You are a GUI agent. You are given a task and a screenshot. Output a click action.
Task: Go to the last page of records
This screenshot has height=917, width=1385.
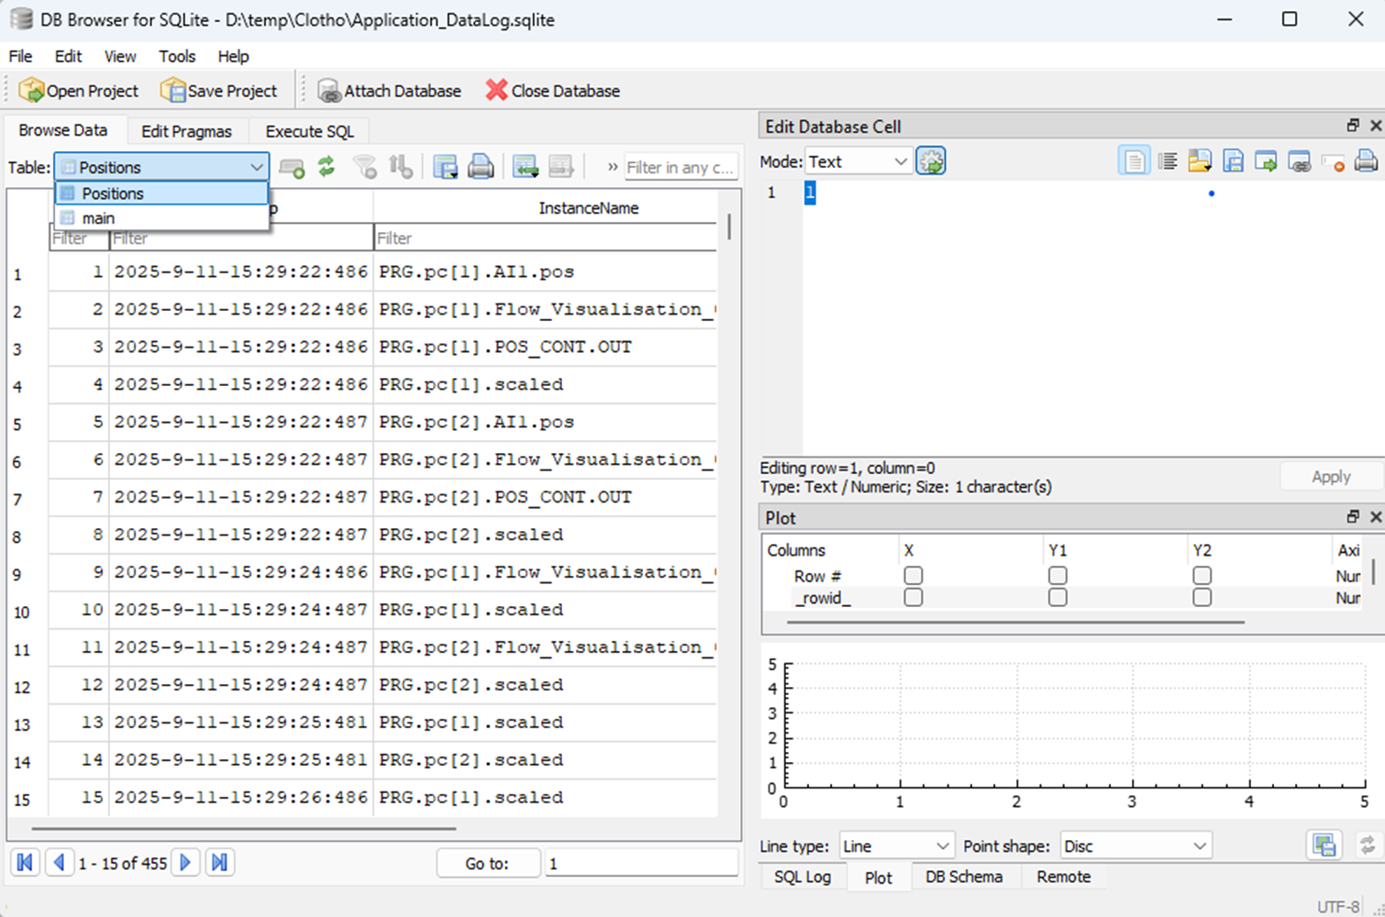220,863
